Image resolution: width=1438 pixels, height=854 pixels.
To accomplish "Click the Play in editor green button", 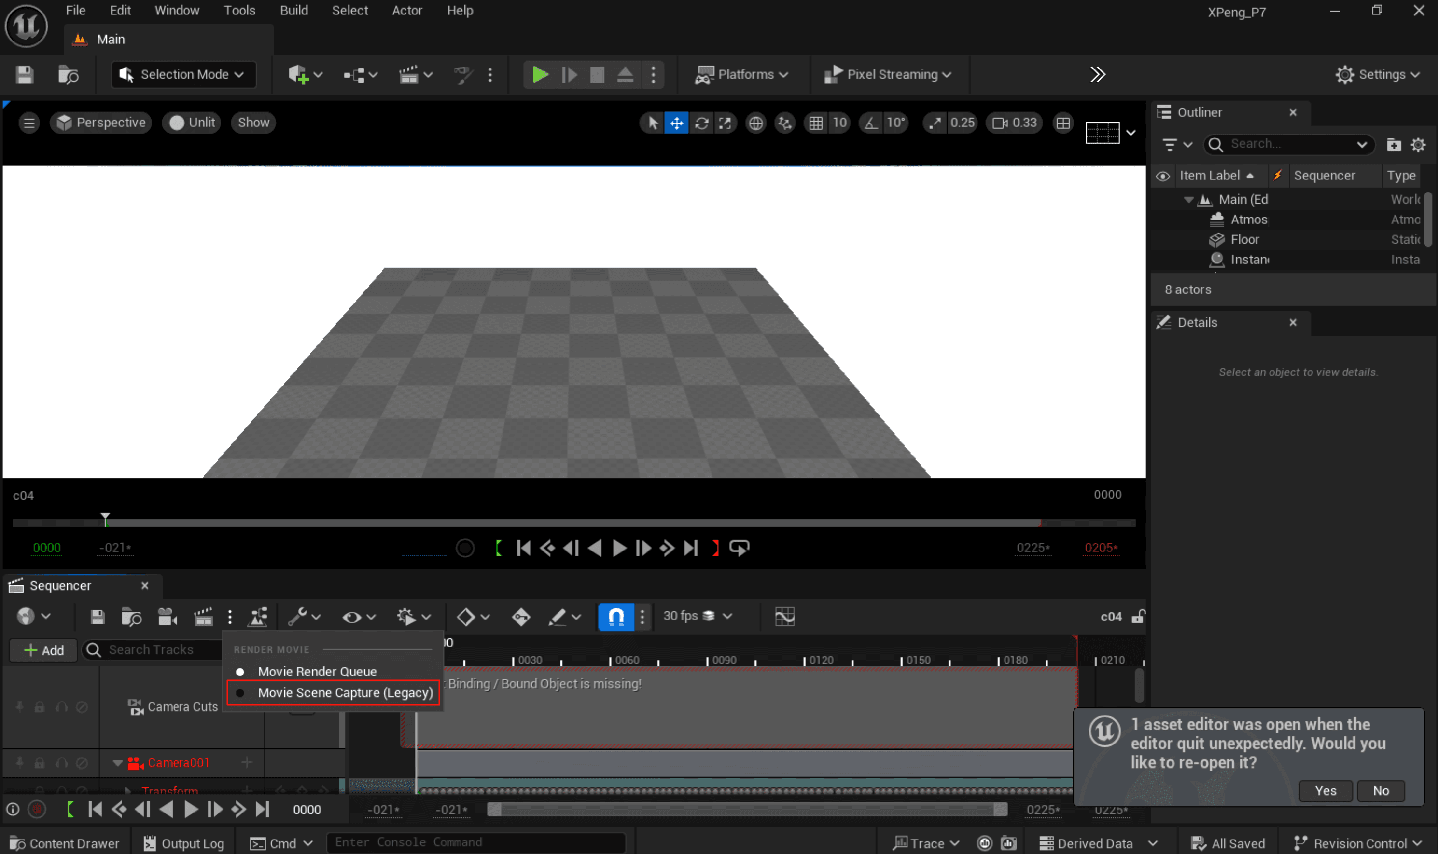I will (x=539, y=75).
